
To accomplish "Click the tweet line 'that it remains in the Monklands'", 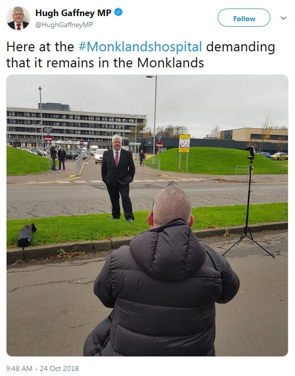I will [105, 63].
